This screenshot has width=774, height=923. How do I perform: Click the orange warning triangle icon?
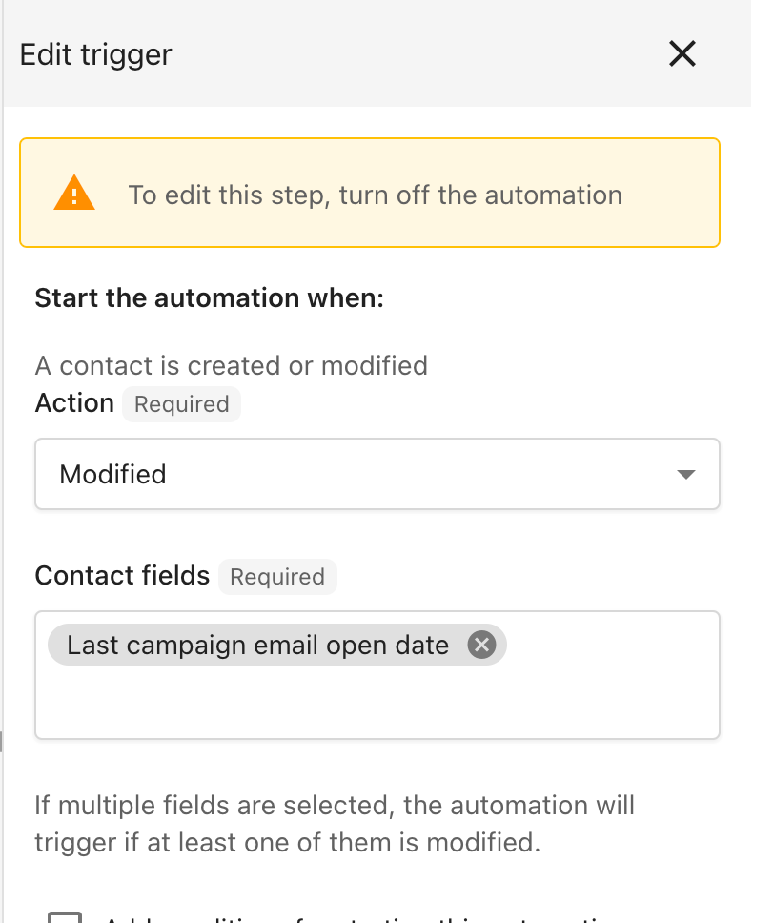pos(74,195)
